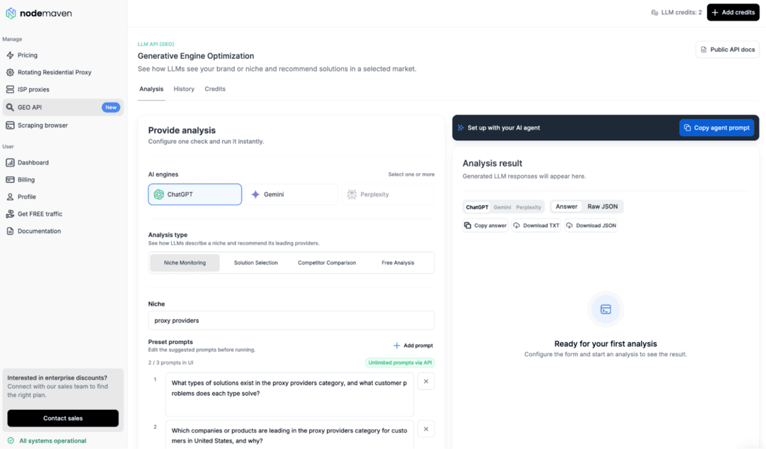Open Pricing in the sidebar
766x449 pixels.
[63, 55]
